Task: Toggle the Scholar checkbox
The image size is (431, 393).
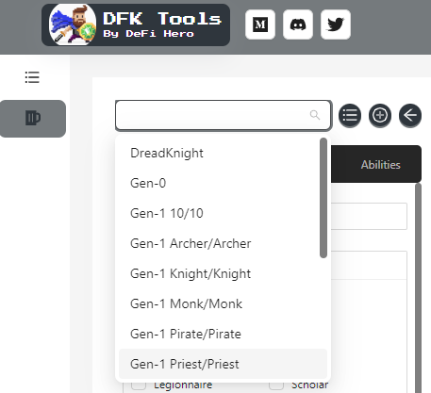Action: [276, 385]
